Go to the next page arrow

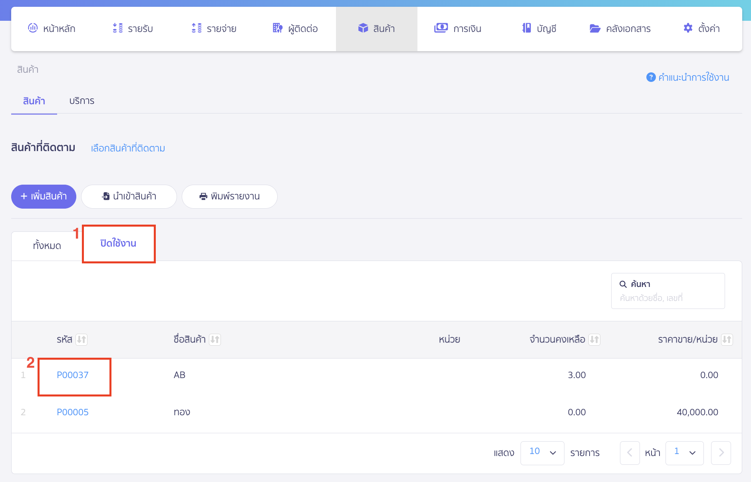(721, 453)
